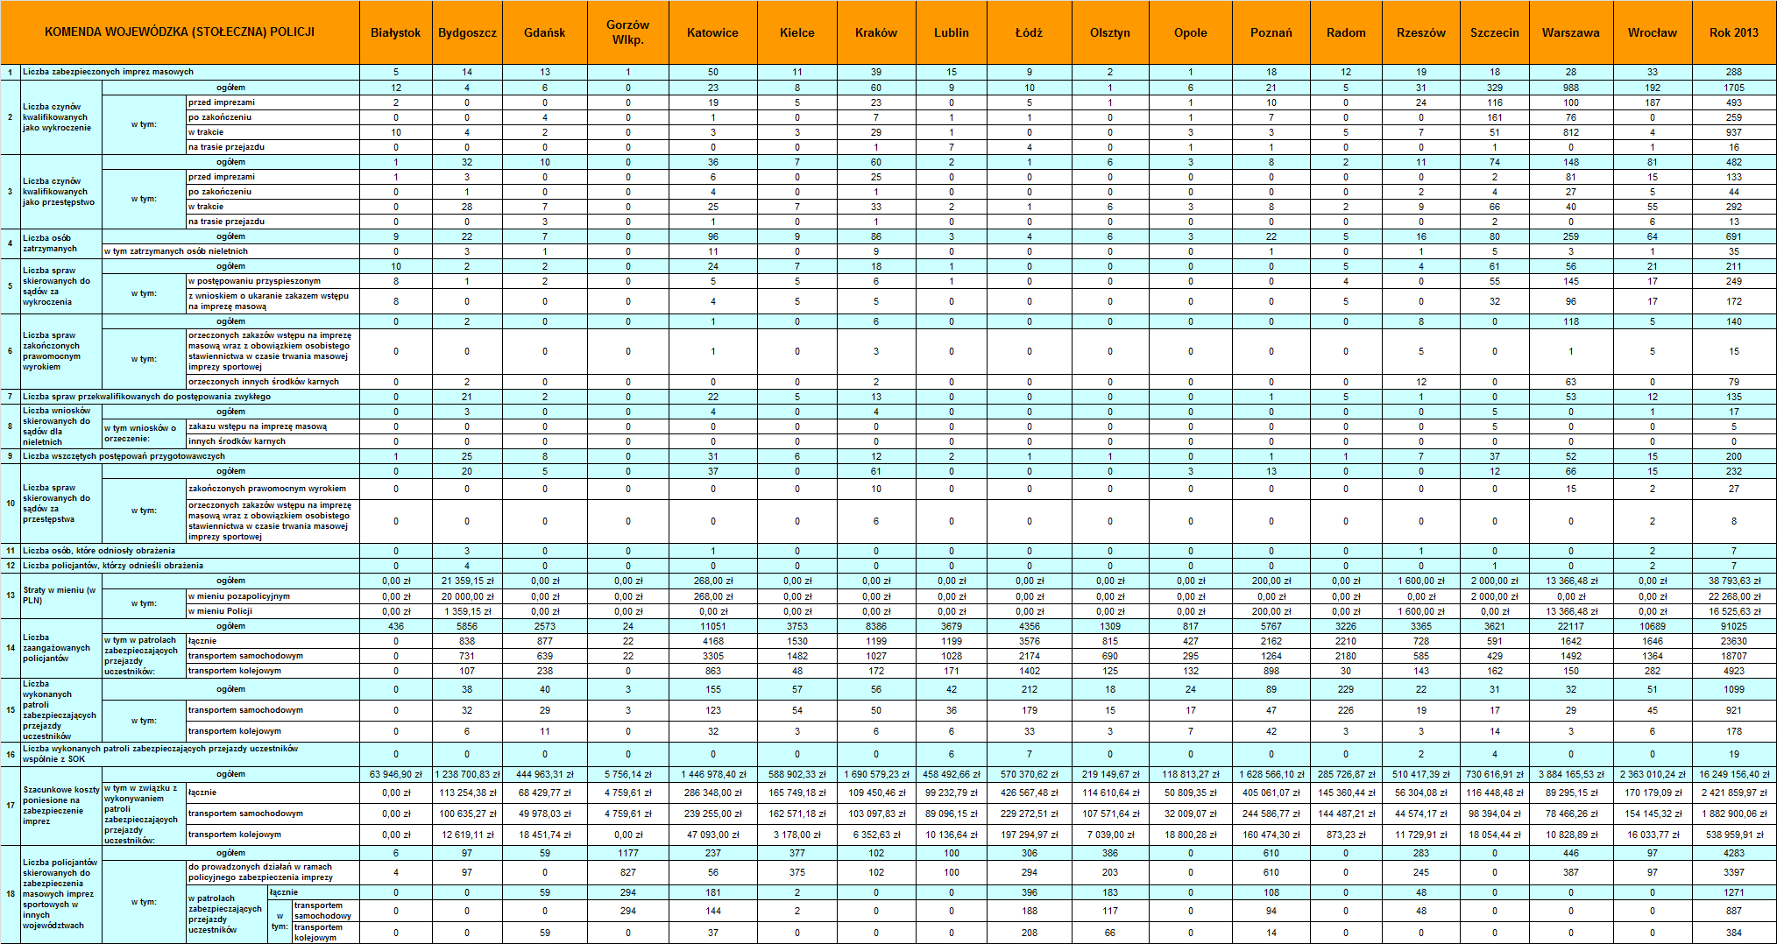Click 'Liczba wykonanych patroli ... wspólnie z SOK' label
The width and height of the screenshot is (1777, 944).
pos(190,754)
